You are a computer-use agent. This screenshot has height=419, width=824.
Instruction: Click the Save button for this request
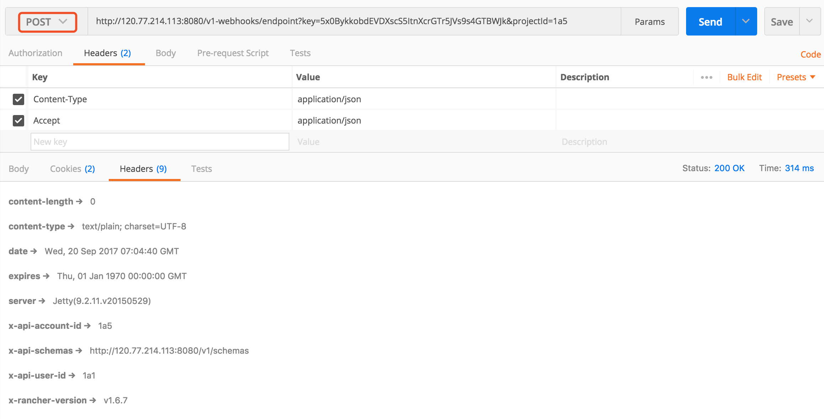pyautogui.click(x=781, y=22)
